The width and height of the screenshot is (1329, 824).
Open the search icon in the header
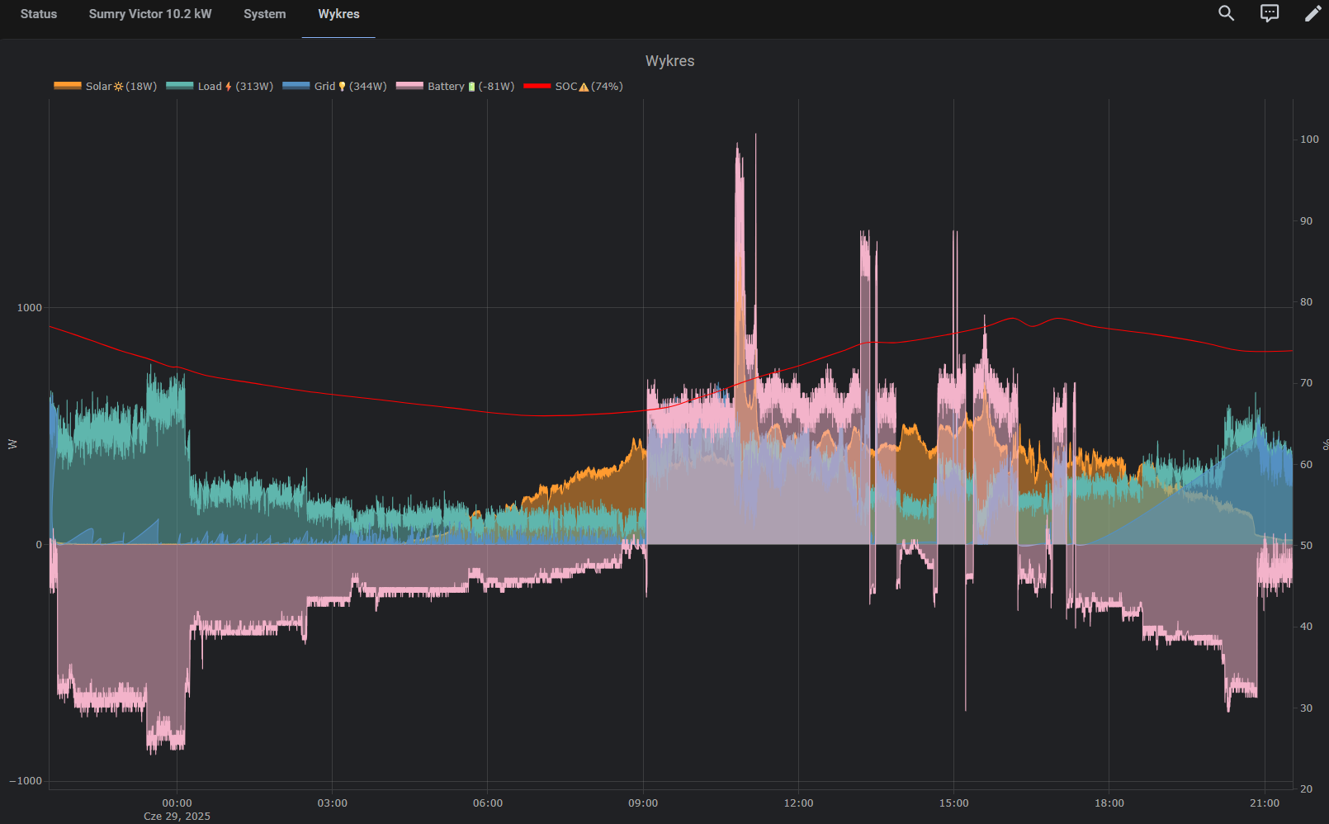click(1227, 13)
